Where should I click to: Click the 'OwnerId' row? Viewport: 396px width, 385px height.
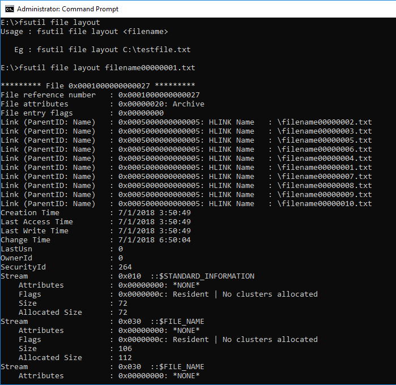[x=62, y=258]
